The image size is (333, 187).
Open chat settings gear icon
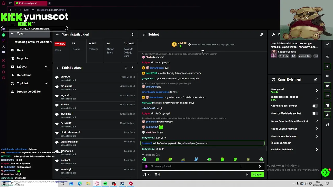click(x=247, y=175)
